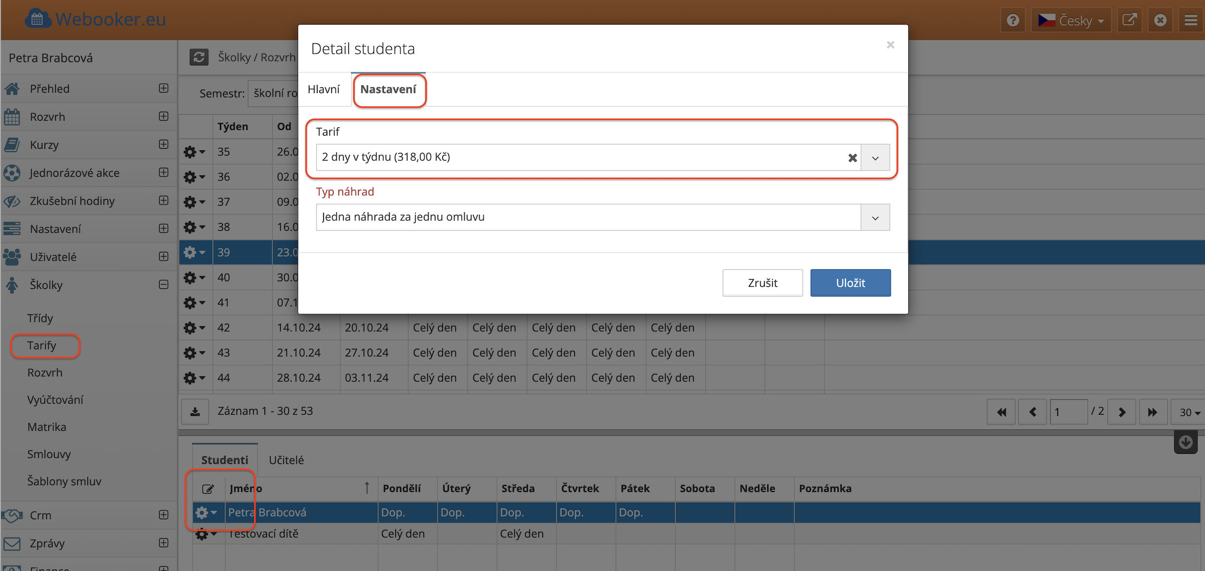Click the page number input field
Image resolution: width=1205 pixels, height=571 pixels.
[x=1068, y=412]
